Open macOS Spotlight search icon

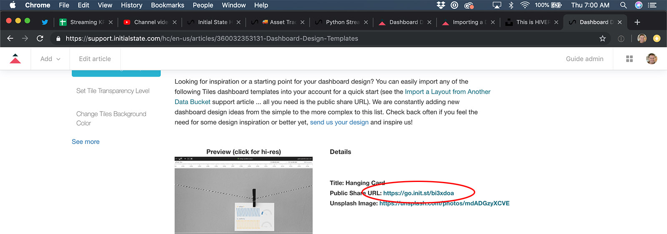[x=623, y=5]
